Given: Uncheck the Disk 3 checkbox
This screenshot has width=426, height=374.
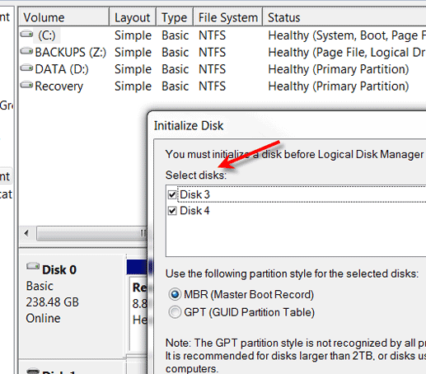Looking at the screenshot, I should [x=172, y=194].
